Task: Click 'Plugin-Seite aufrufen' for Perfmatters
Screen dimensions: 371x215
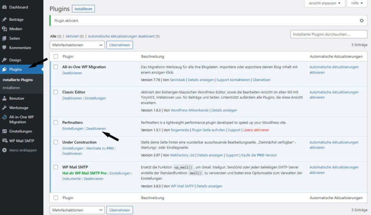Action: point(208,130)
